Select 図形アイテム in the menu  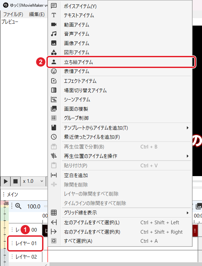120,53
